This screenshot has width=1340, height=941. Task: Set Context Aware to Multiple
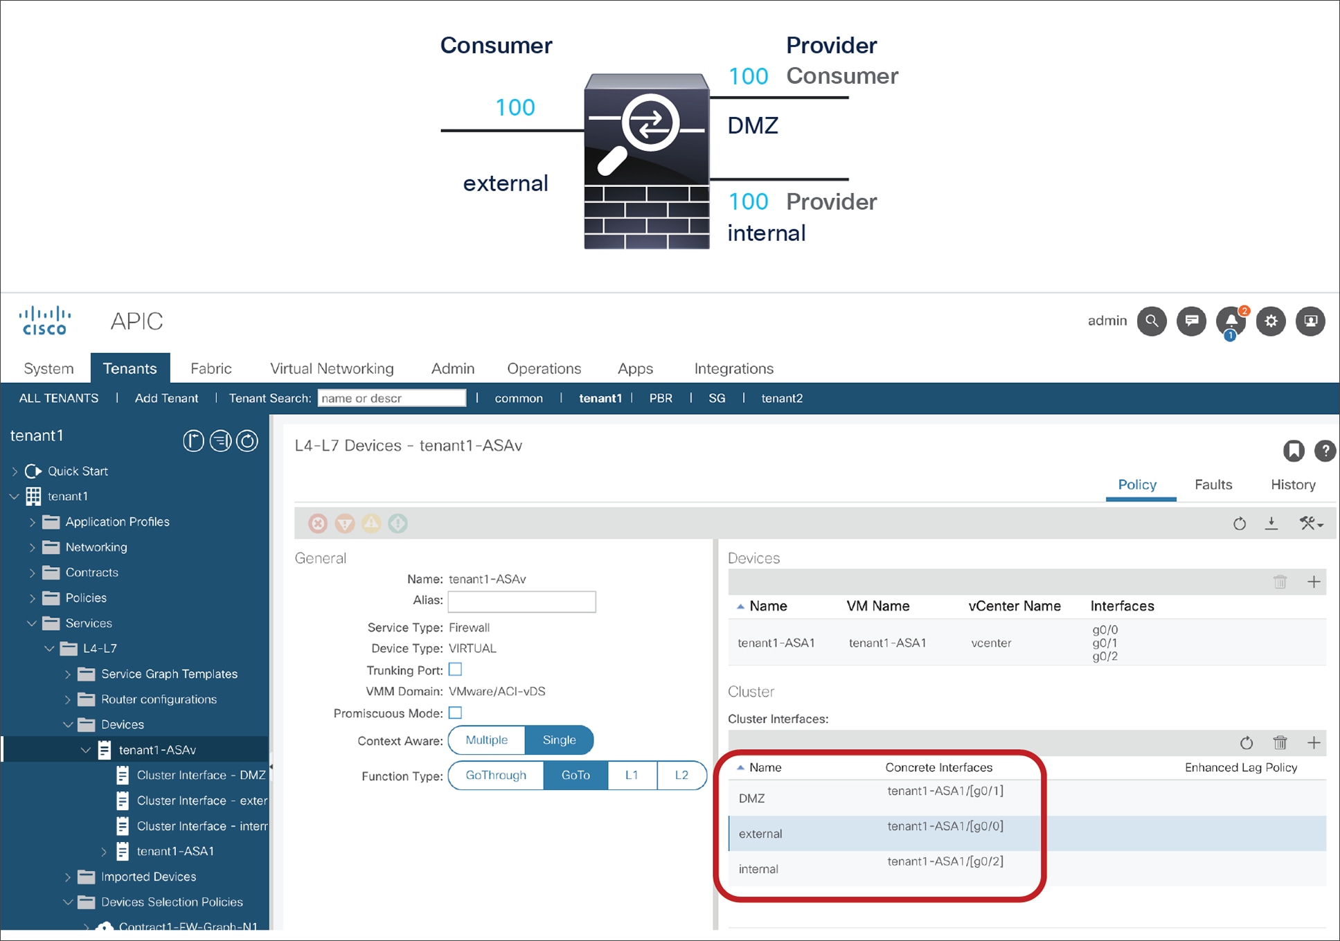point(487,740)
